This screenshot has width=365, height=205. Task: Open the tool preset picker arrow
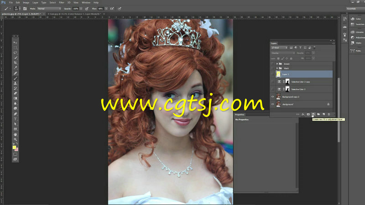[10, 9]
